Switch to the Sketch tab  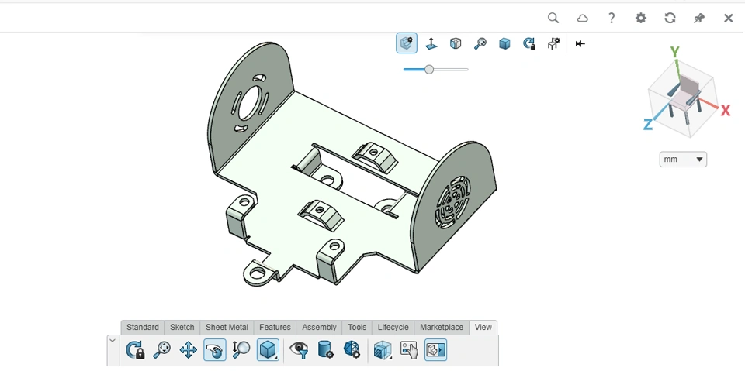pyautogui.click(x=182, y=328)
